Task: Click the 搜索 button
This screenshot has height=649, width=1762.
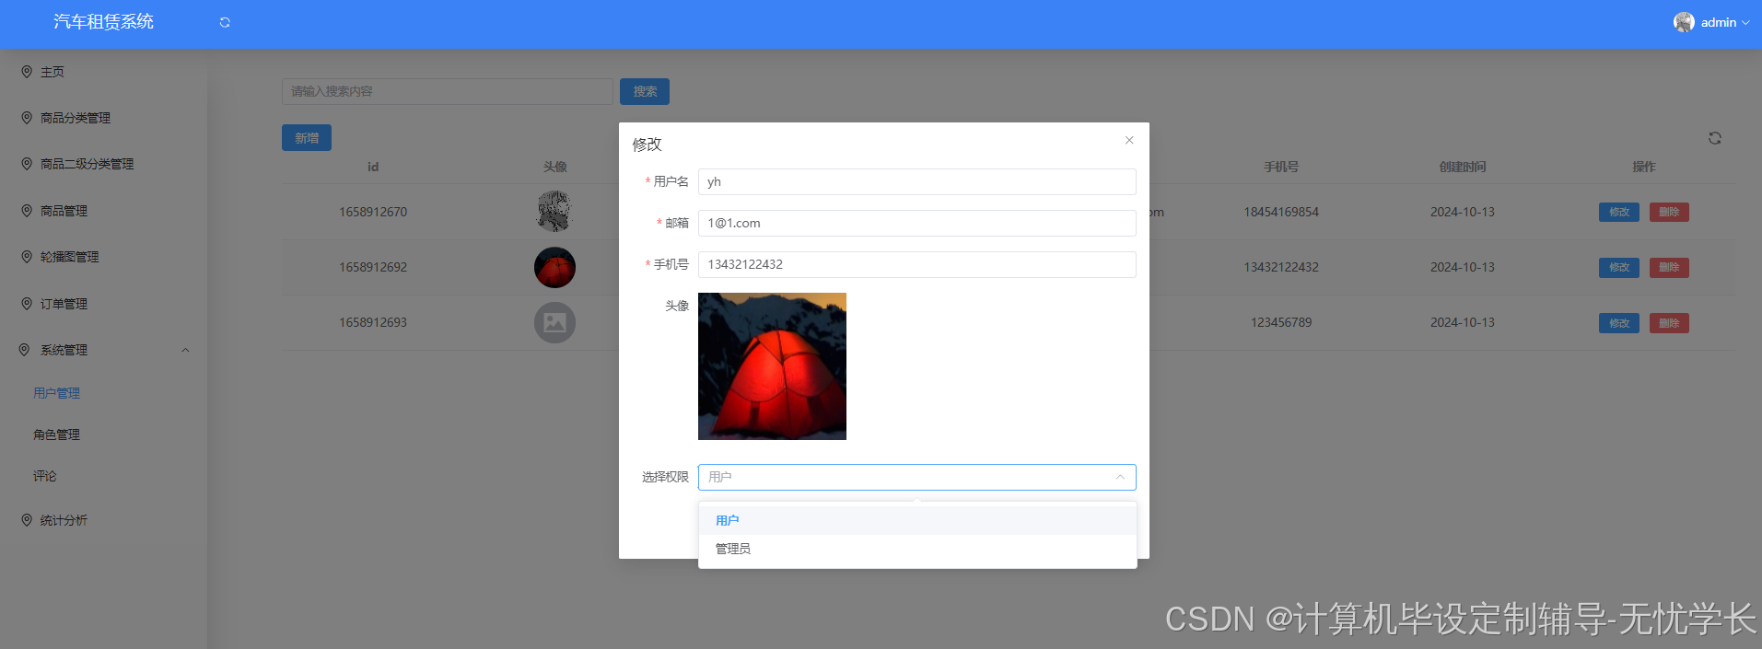Action: 645,91
